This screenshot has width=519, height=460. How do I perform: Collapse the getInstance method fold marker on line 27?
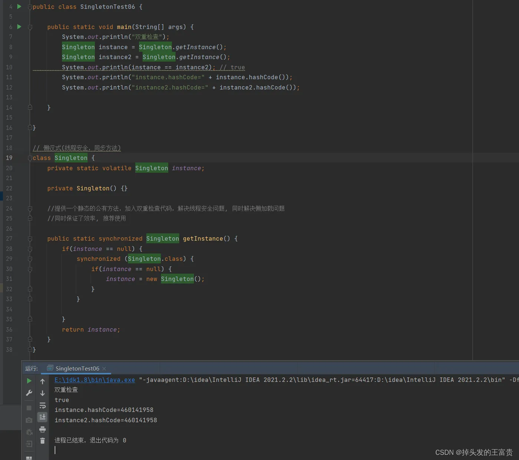pos(30,239)
